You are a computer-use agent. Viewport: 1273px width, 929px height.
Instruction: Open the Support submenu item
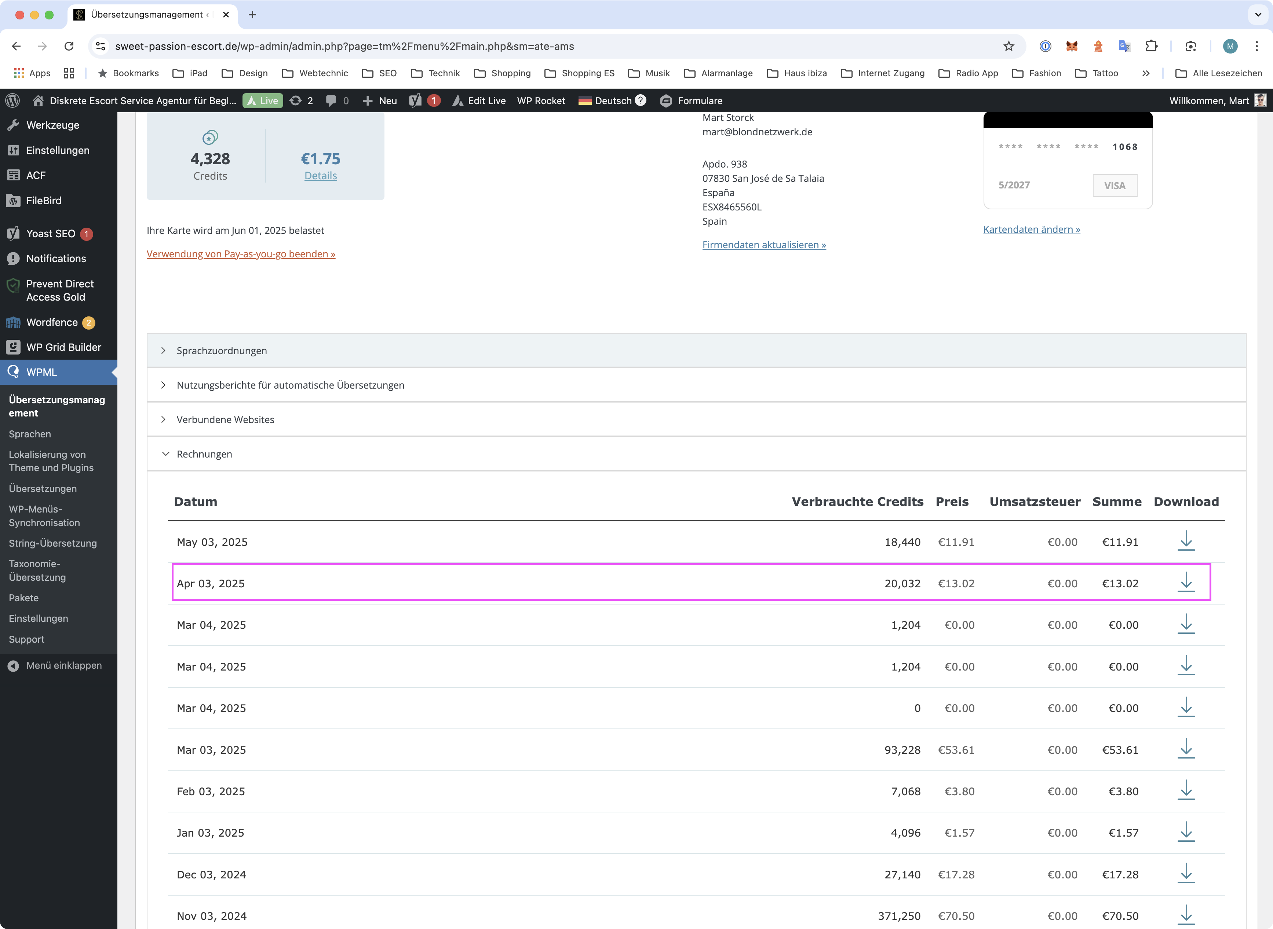point(26,639)
